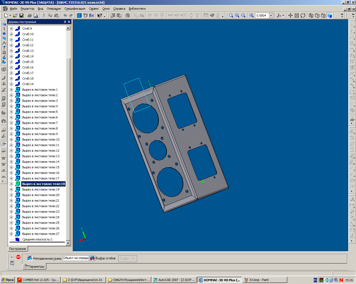The width and height of the screenshot is (356, 284).
Task: Enable shaded display mode cube icon
Action: tap(330, 16)
